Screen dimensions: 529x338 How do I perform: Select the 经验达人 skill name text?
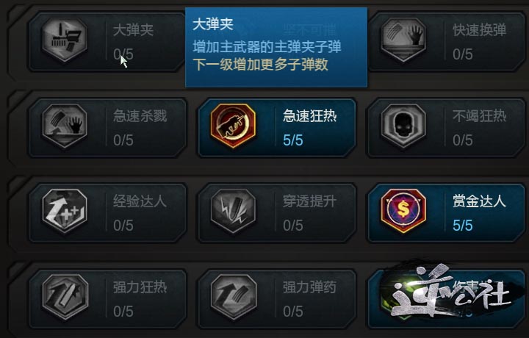click(140, 201)
